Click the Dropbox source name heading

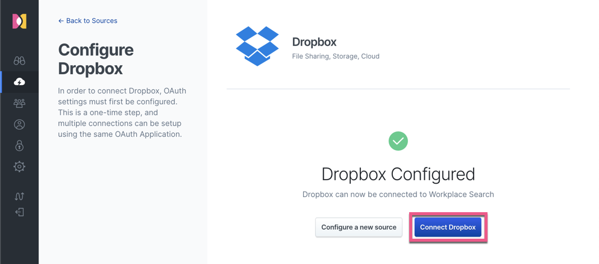tap(314, 42)
